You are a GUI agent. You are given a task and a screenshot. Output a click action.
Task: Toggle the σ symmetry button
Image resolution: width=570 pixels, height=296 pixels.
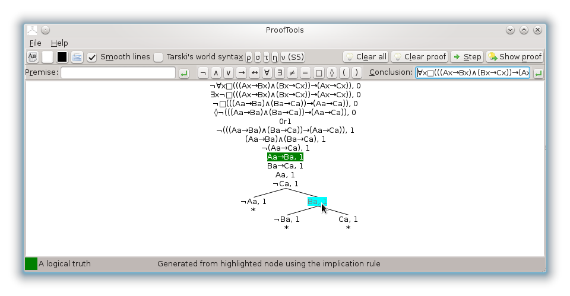(x=258, y=57)
